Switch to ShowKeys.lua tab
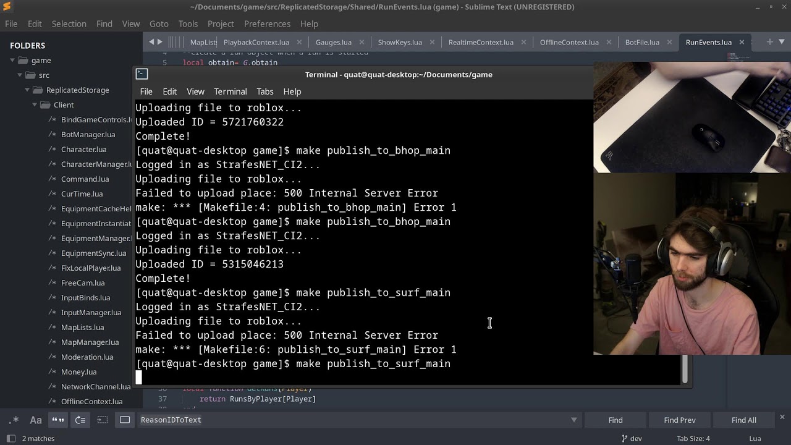 point(400,42)
